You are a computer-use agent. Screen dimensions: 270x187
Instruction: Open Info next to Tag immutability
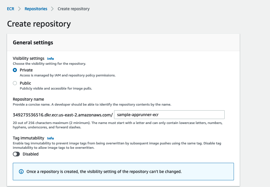(x=51, y=138)
